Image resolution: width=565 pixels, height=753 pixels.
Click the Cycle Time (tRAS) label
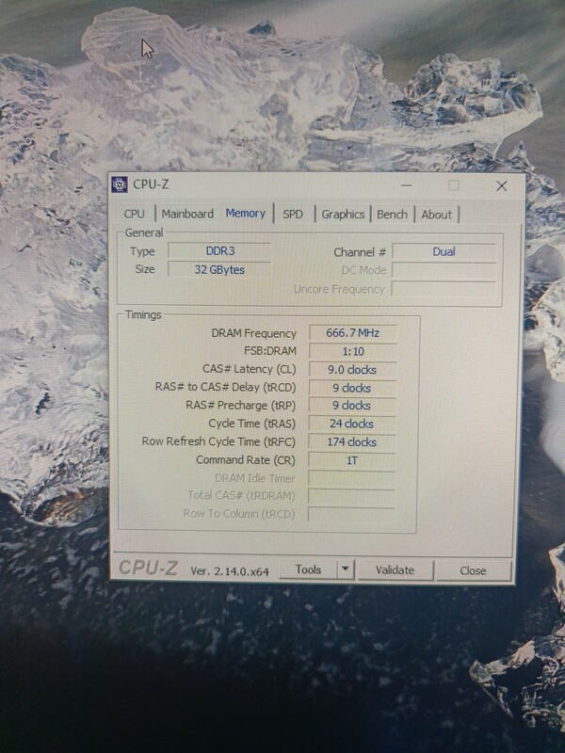(252, 423)
